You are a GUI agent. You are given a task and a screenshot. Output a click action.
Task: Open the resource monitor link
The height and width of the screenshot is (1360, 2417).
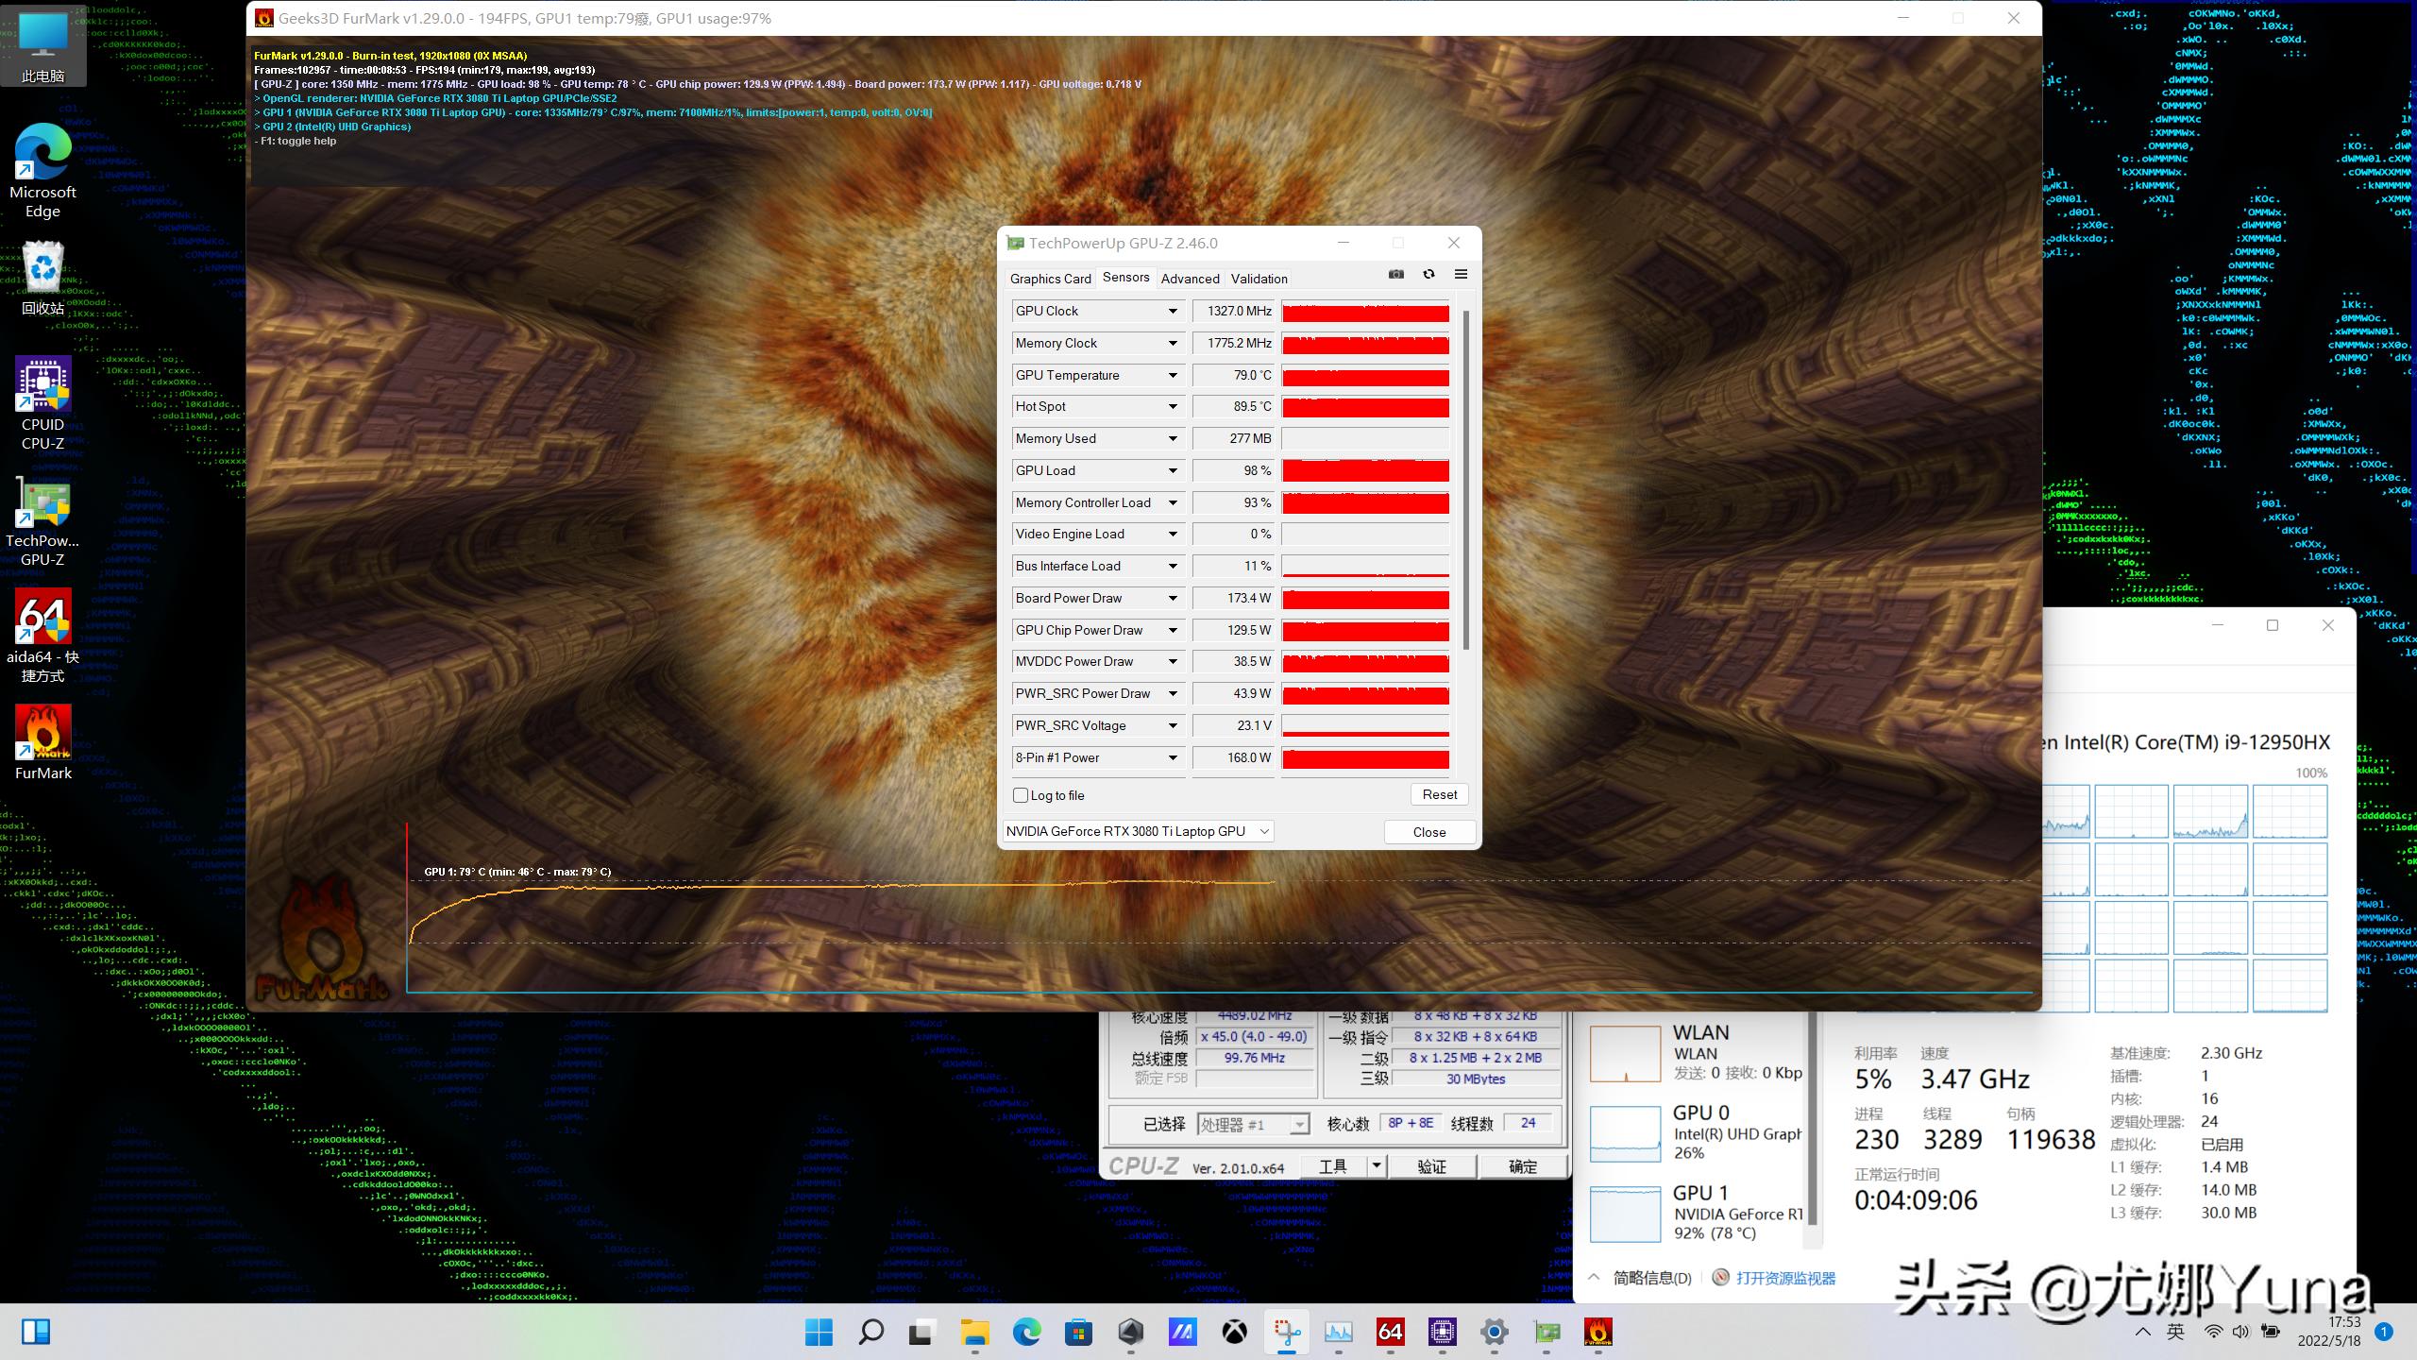1784,1278
